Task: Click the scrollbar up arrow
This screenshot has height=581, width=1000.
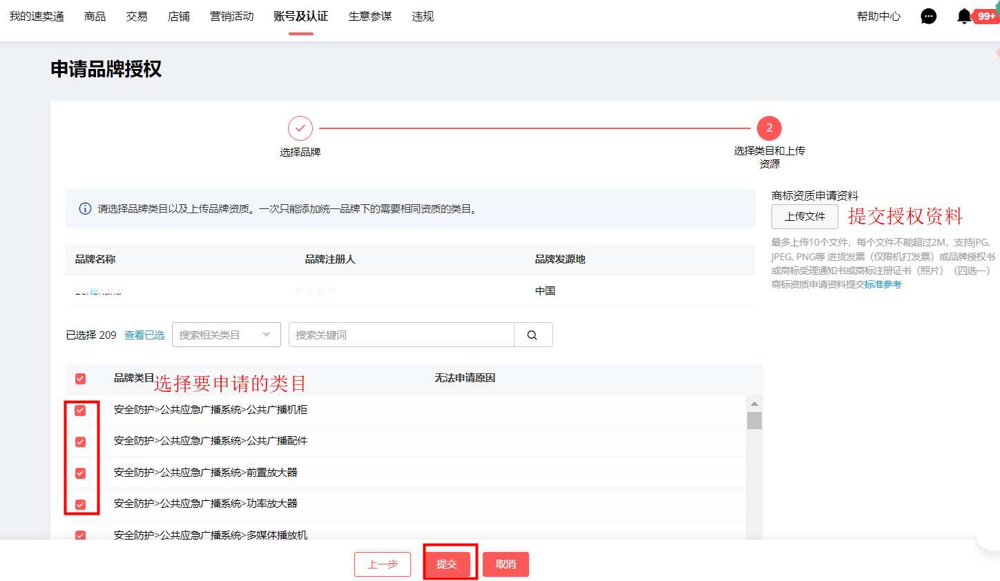Action: pyautogui.click(x=754, y=404)
